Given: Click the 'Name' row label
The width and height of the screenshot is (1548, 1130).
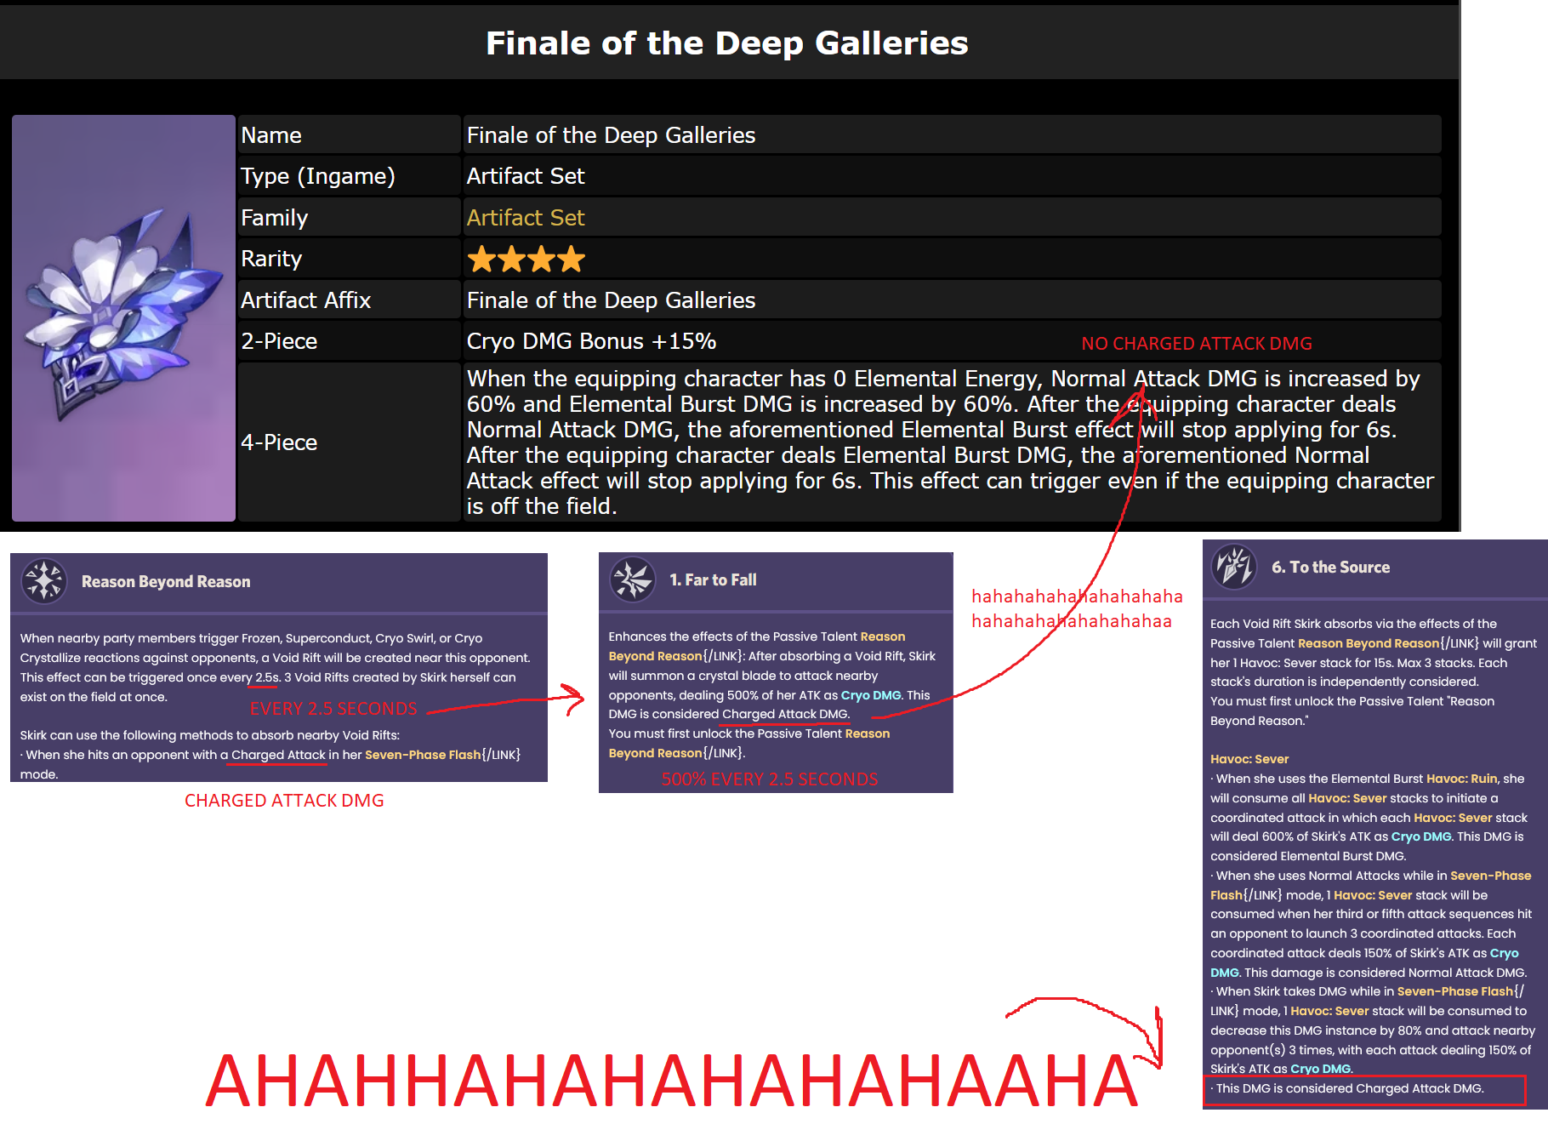Looking at the screenshot, I should pyautogui.click(x=271, y=135).
